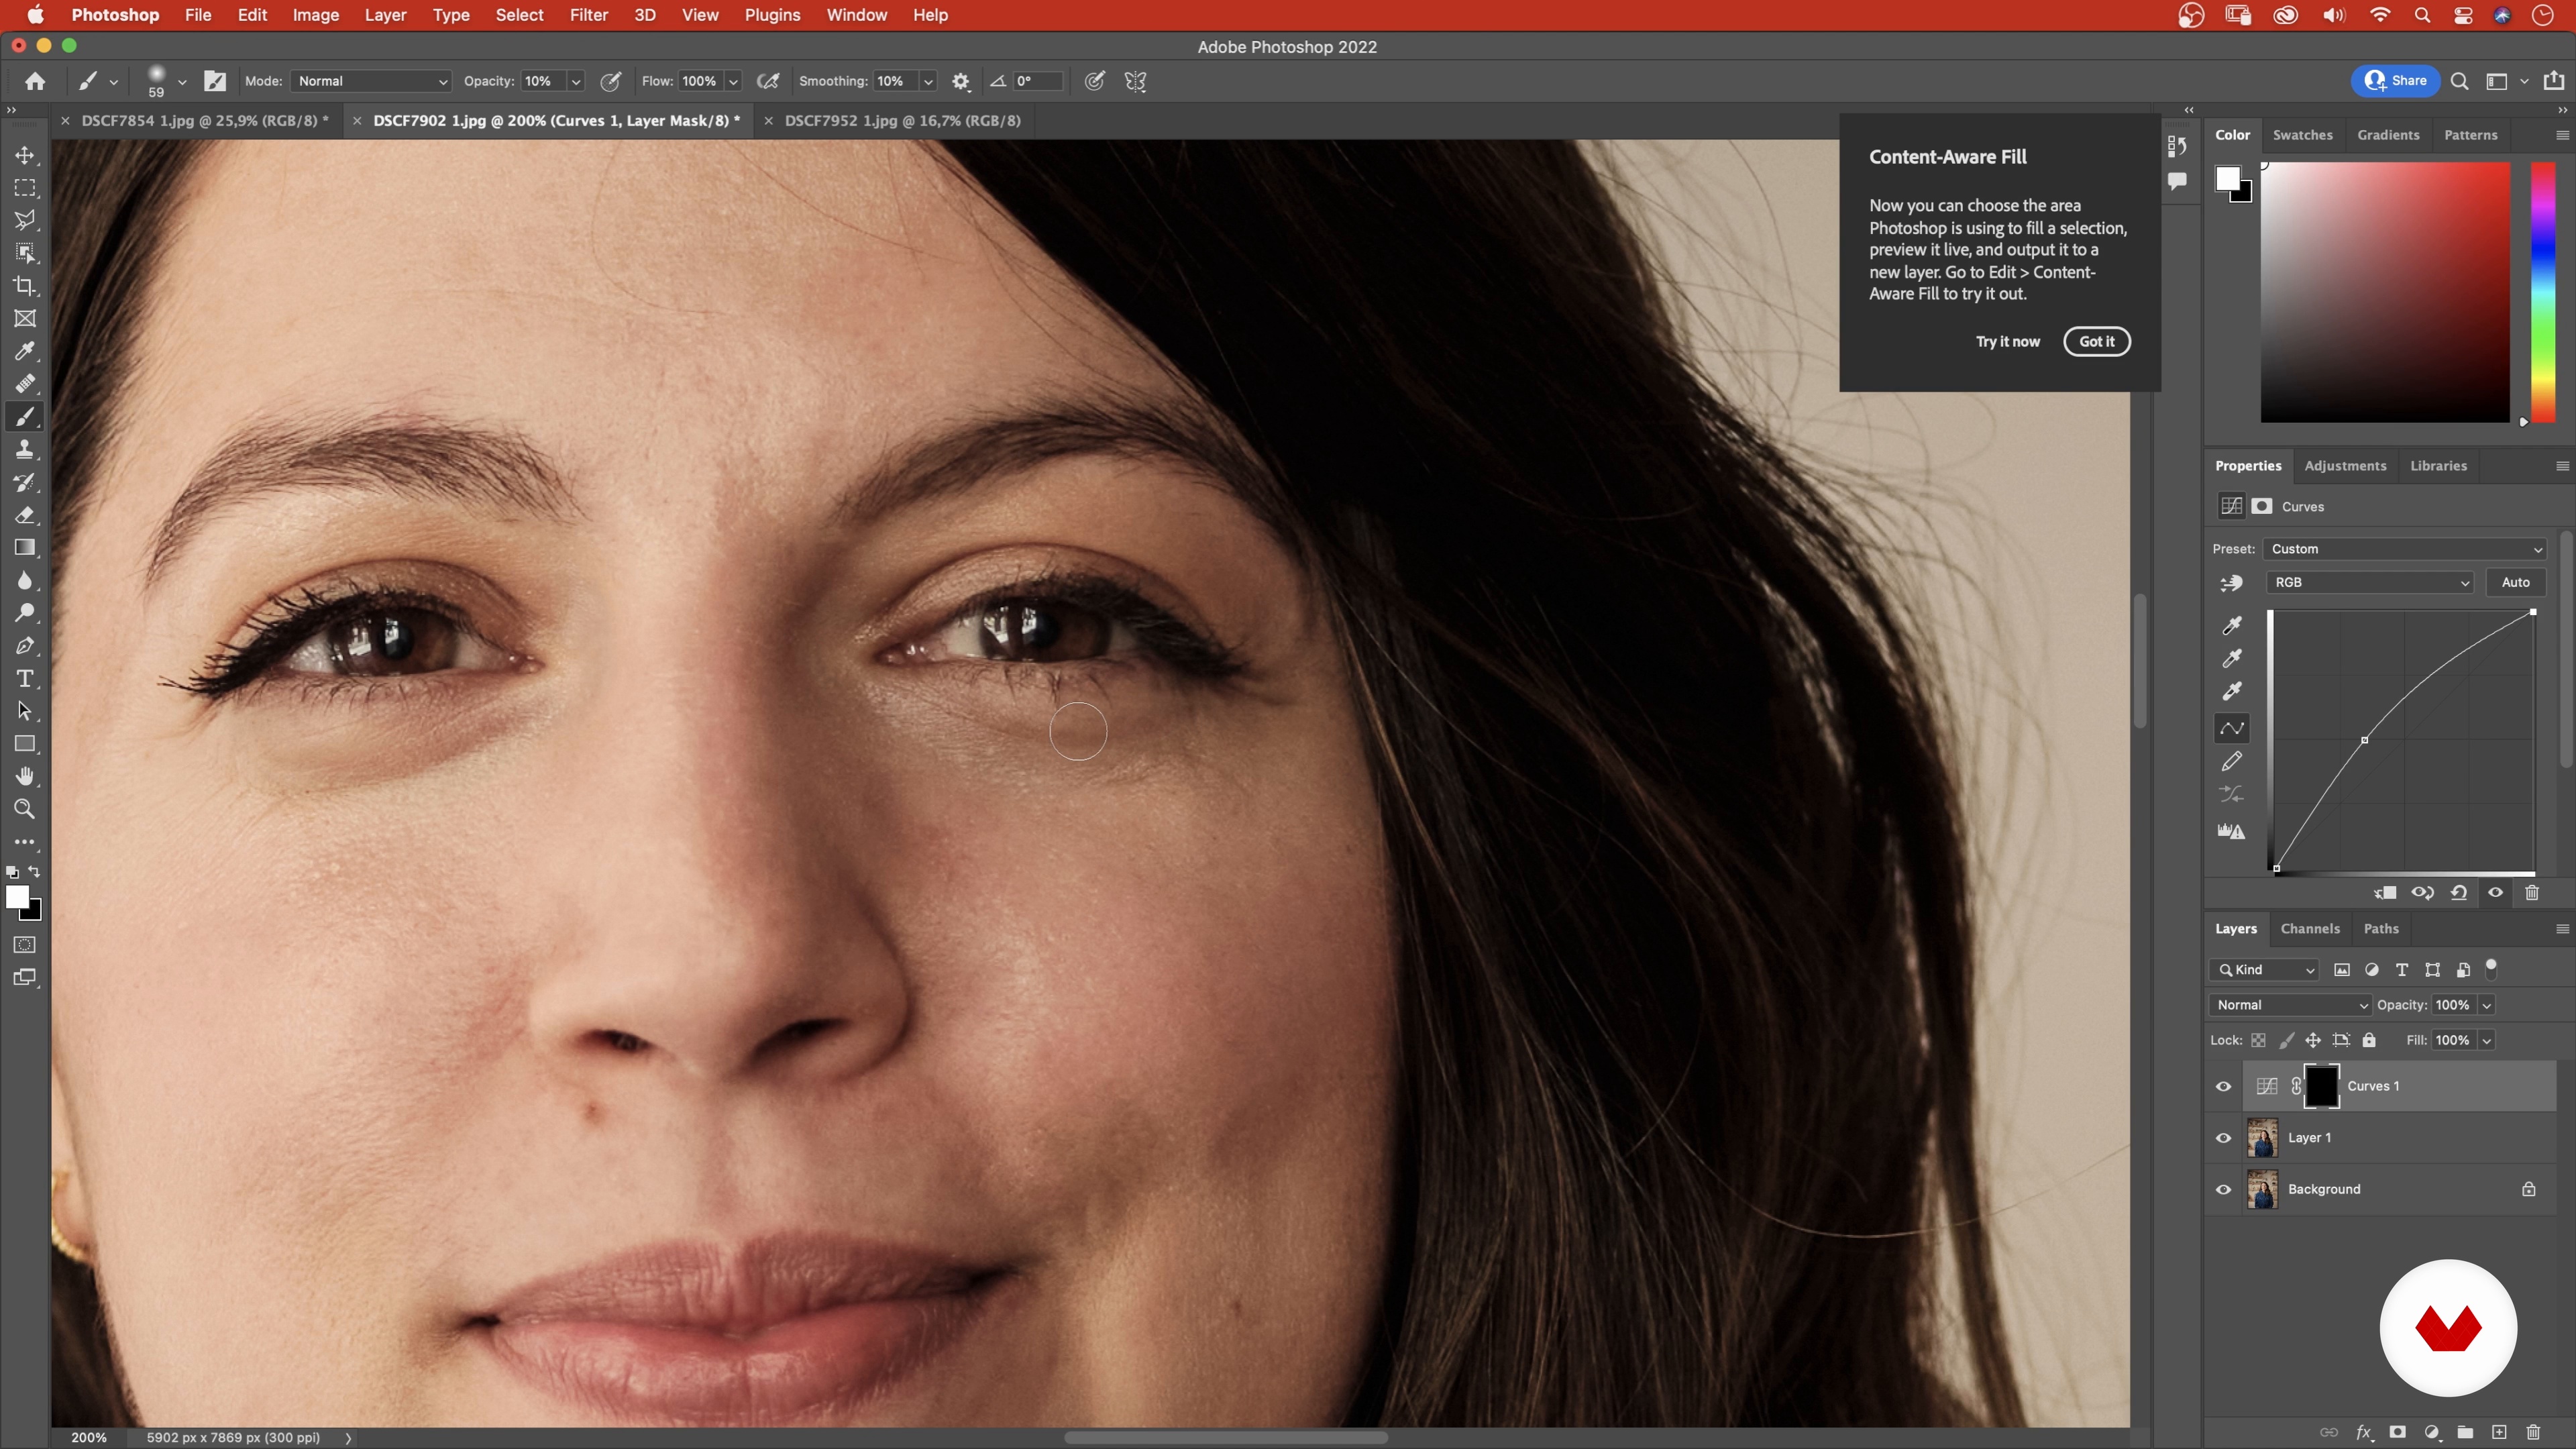The height and width of the screenshot is (1449, 2576).
Task: Open the Flow value dropdown
Action: 733,81
